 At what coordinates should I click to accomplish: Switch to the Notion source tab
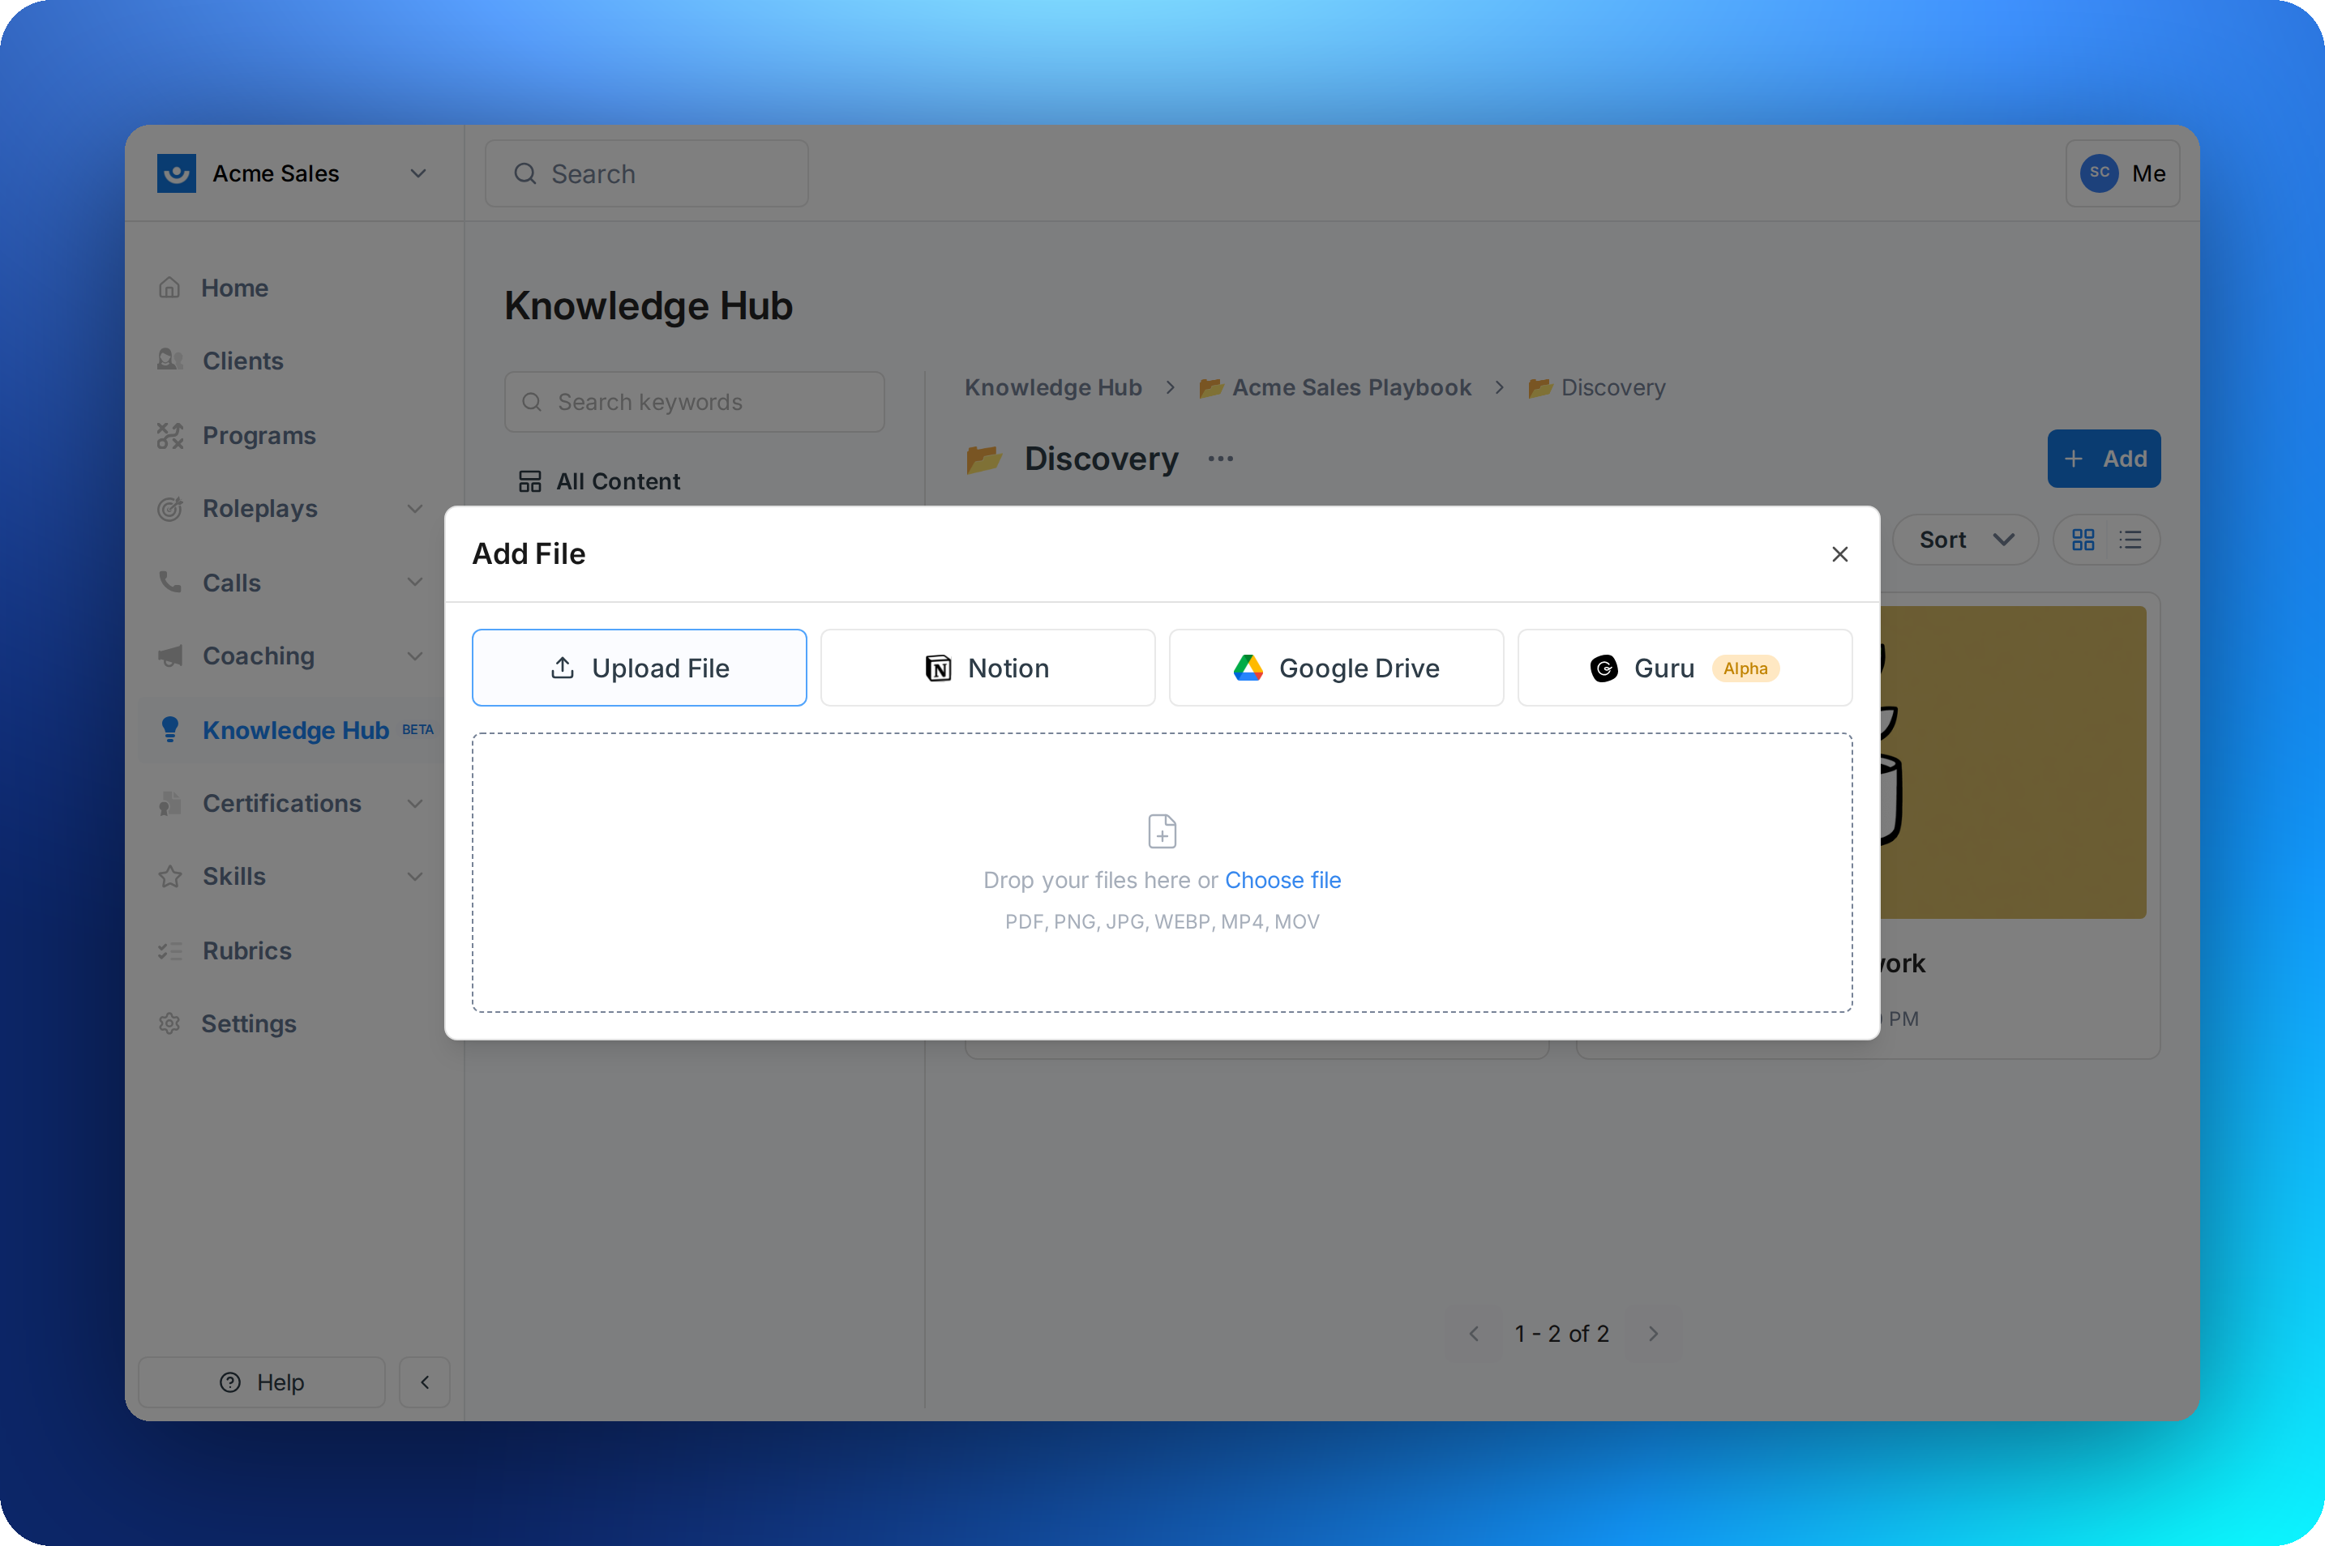[987, 668]
